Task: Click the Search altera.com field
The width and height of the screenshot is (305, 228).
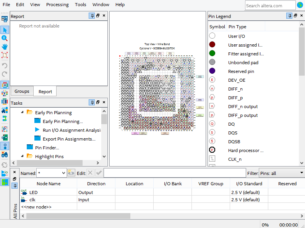Action: (x=269, y=5)
